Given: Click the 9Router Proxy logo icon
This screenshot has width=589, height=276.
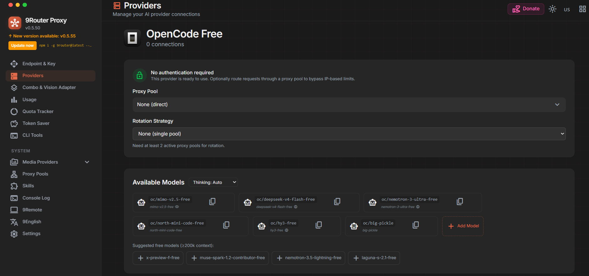Looking at the screenshot, I should (15, 23).
